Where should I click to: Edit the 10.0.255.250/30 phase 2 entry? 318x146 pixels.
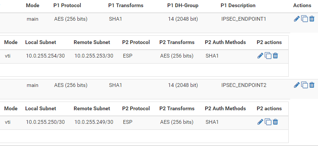click(x=260, y=122)
